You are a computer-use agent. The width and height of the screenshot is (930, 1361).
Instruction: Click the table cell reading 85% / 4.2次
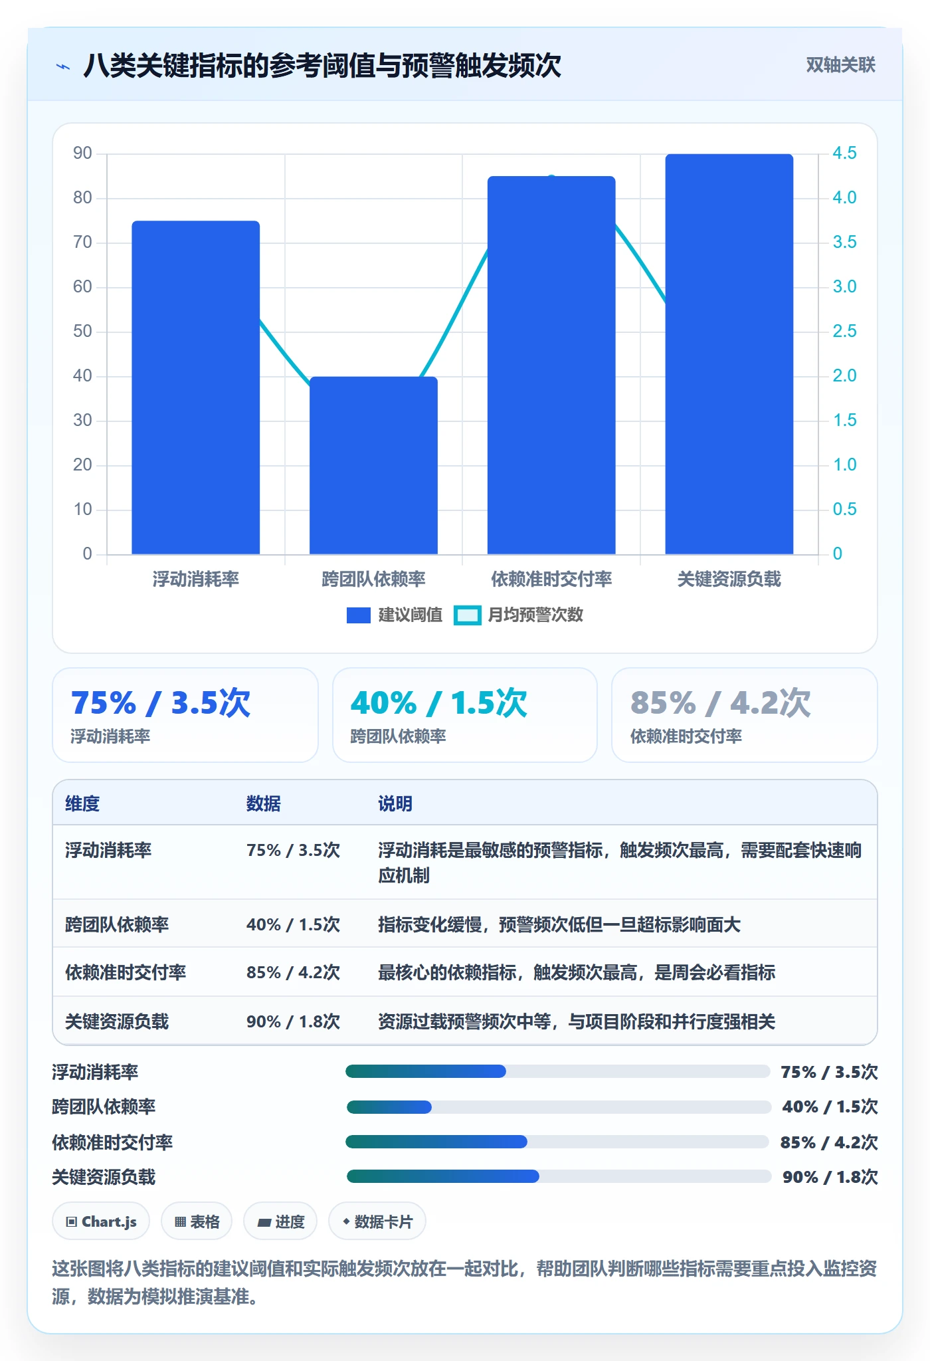[293, 973]
